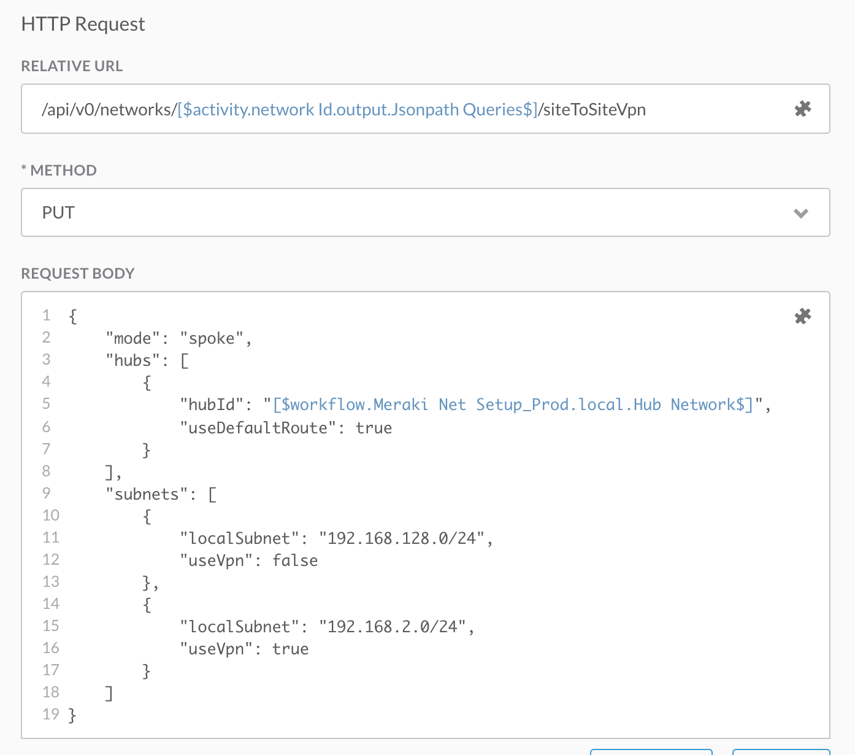Click the 192.168.2.0/24 subnet value

click(393, 627)
